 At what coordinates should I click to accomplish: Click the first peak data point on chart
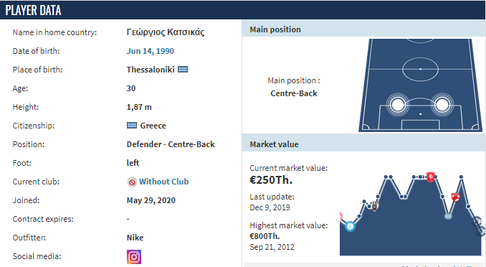(386, 177)
